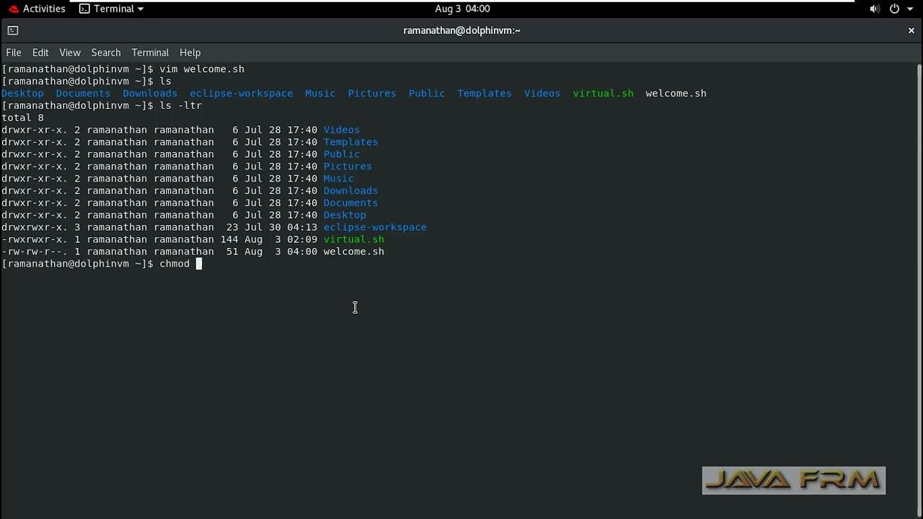Click 'welcome.sh' in the ls output row
This screenshot has width=923, height=519.
point(676,94)
